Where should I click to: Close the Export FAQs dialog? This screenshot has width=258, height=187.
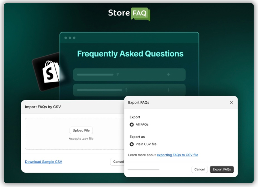tap(231, 102)
